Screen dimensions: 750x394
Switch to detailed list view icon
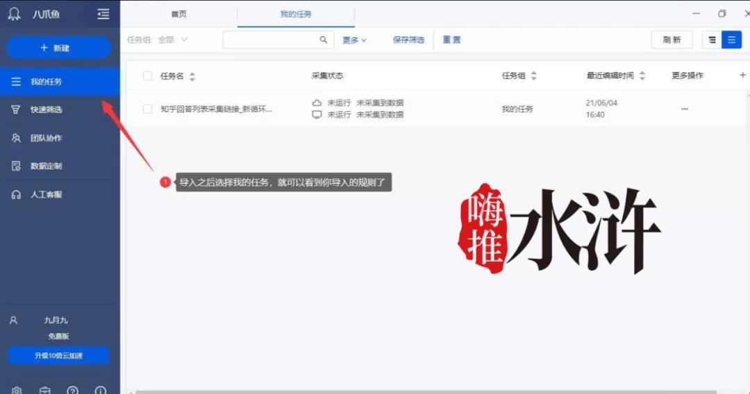click(x=731, y=40)
